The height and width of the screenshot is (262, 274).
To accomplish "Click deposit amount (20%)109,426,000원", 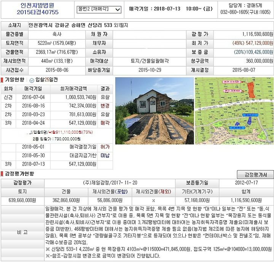I will click(x=253, y=52).
